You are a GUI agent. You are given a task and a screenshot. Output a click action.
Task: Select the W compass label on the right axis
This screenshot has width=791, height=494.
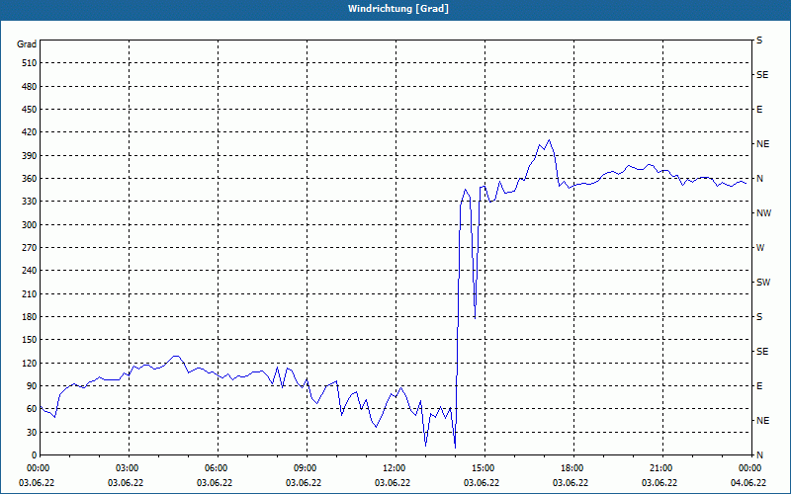760,248
